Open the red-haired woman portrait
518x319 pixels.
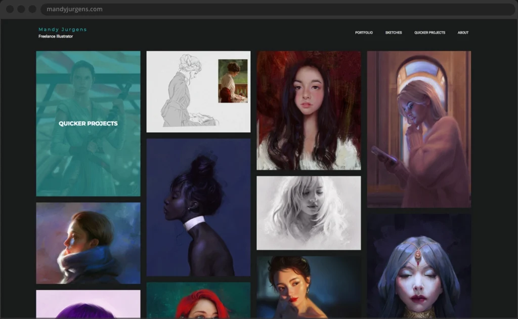tap(198, 300)
